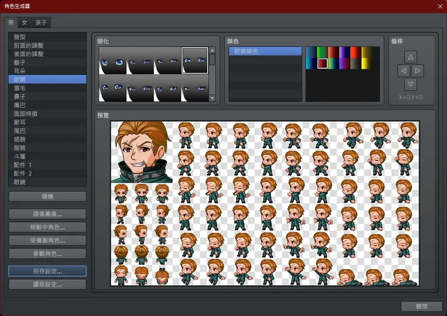Click the large character face portrait preview
The width and height of the screenshot is (447, 316).
141,151
